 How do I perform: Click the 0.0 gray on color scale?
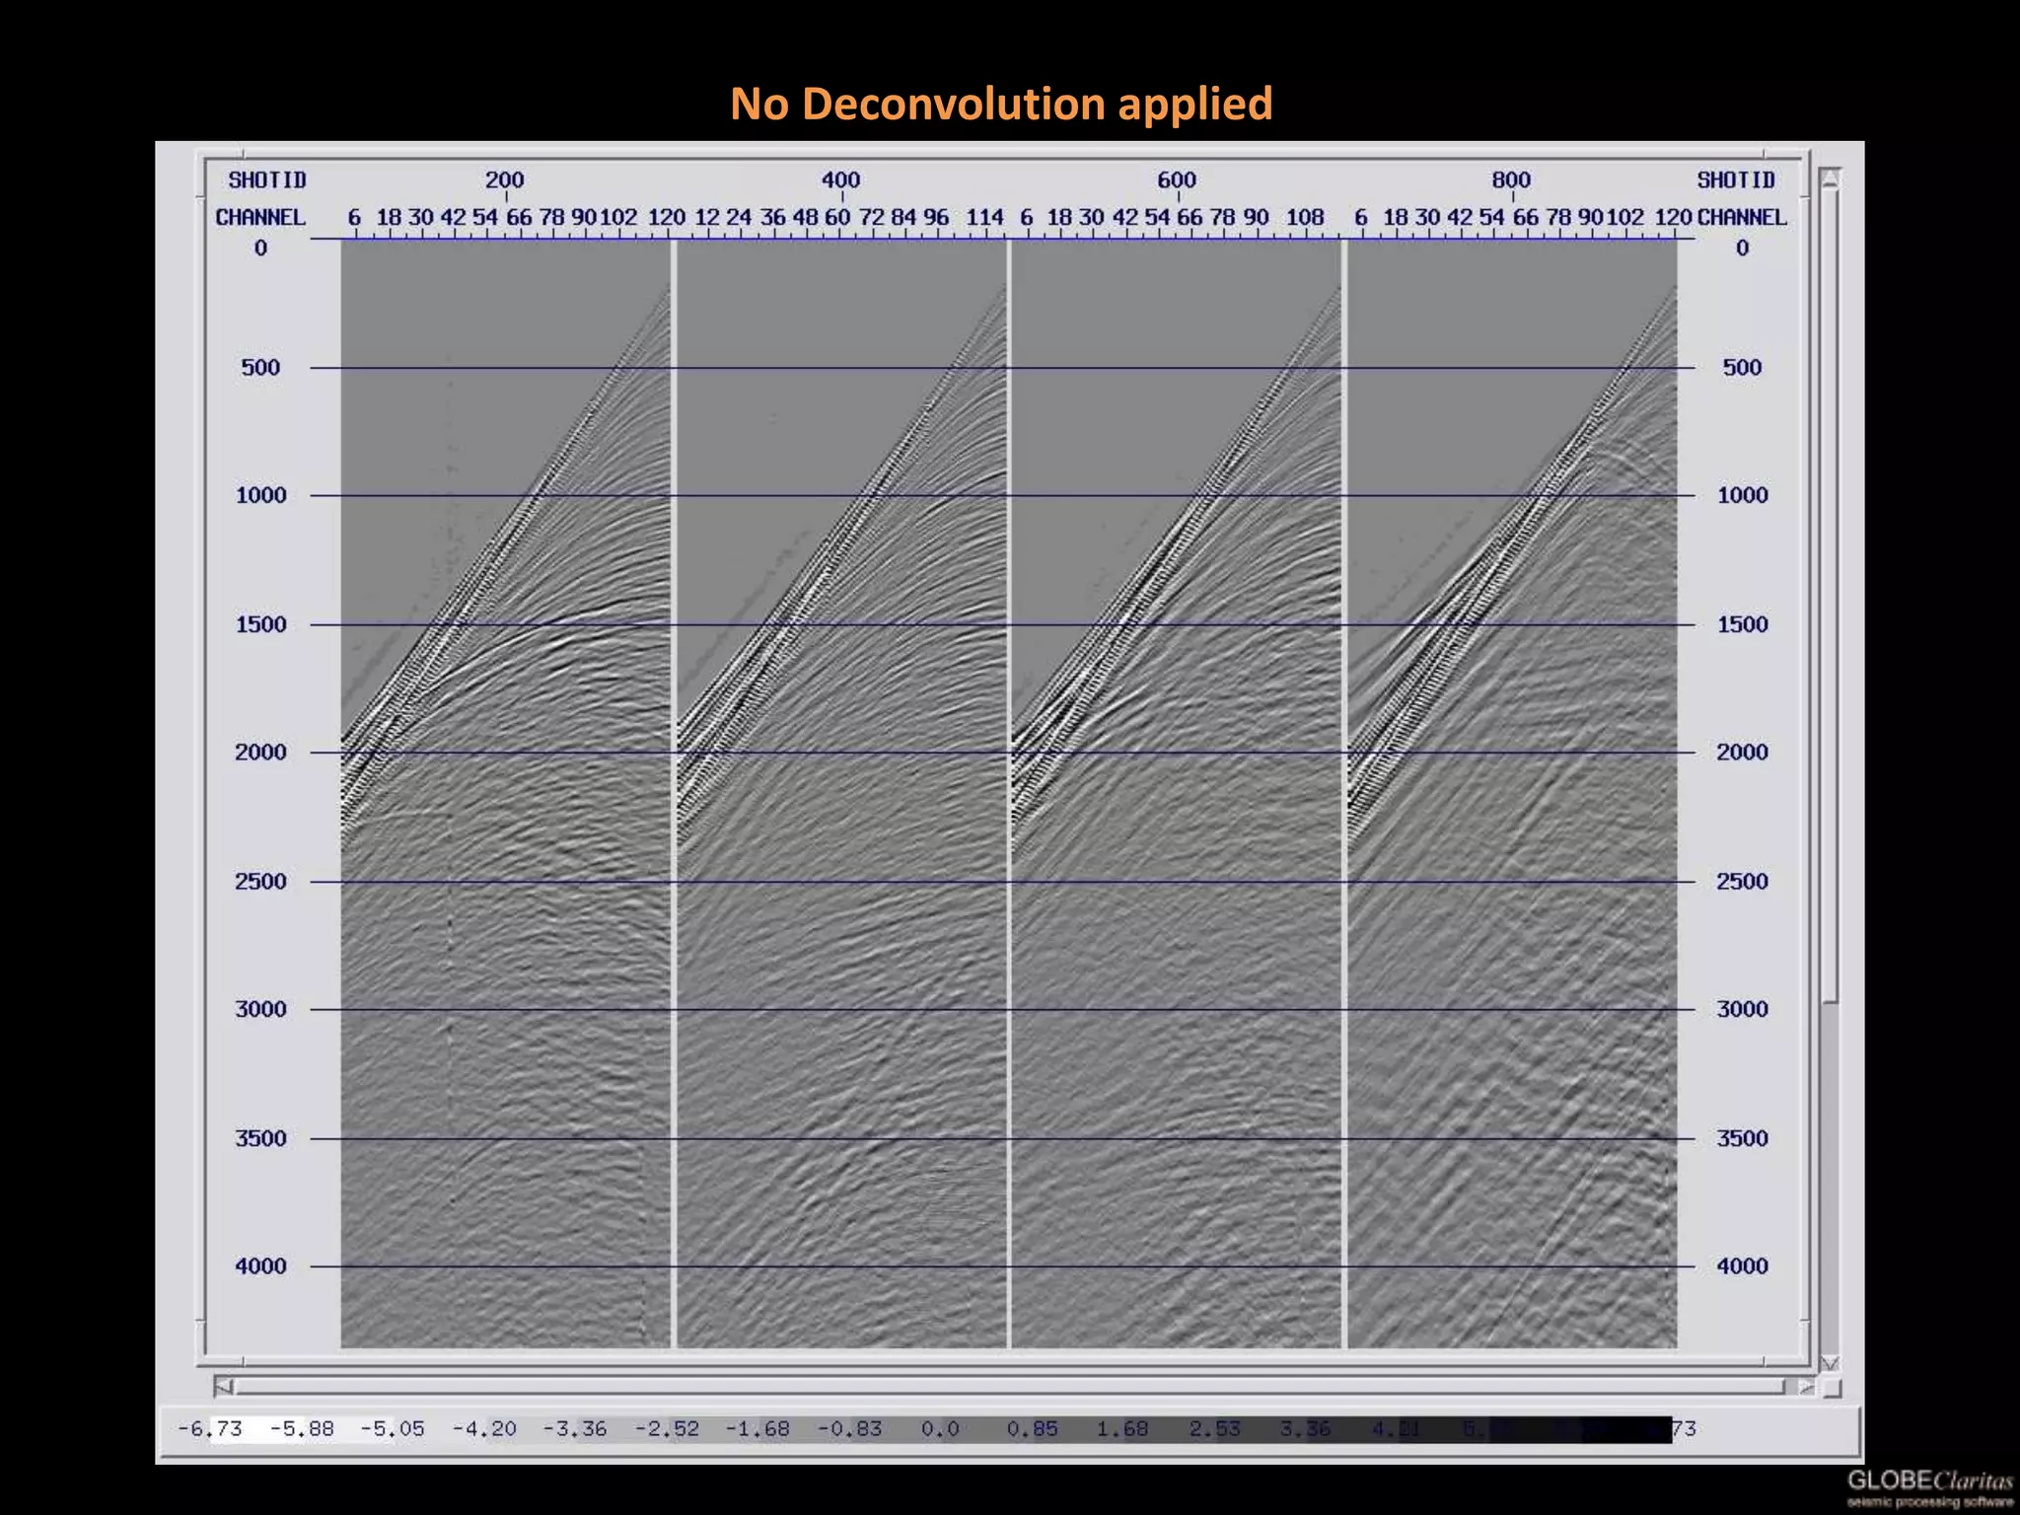pyautogui.click(x=940, y=1429)
